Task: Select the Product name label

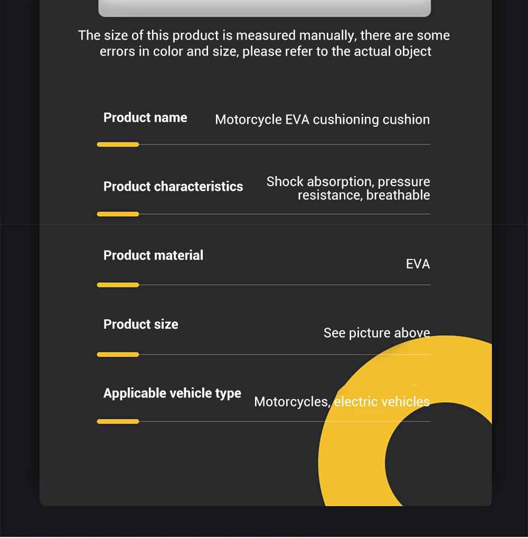Action: pyautogui.click(x=145, y=118)
